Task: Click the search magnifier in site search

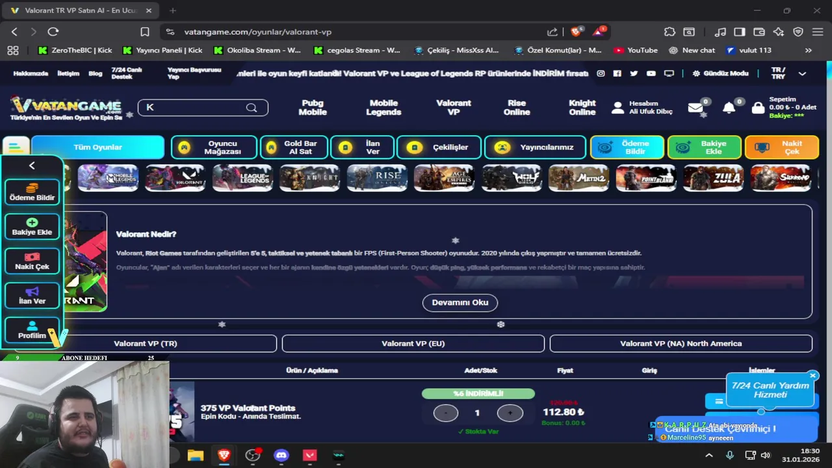Action: point(252,108)
